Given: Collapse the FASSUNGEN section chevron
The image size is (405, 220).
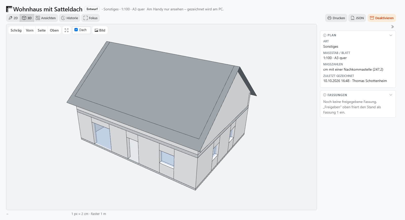Looking at the screenshot, I should [x=391, y=95].
